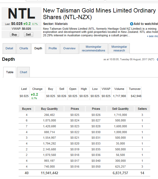Click the Sector: Materials text
The image size is (158, 179).
55,24
